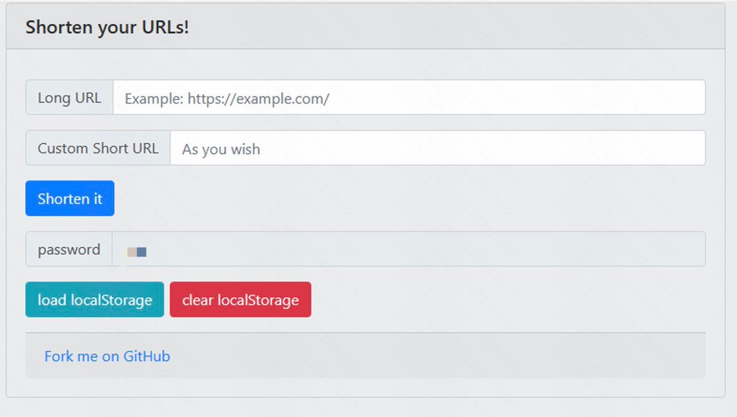Click the As you wish placeholder text
Screen dimensions: 737x417
[x=221, y=149]
